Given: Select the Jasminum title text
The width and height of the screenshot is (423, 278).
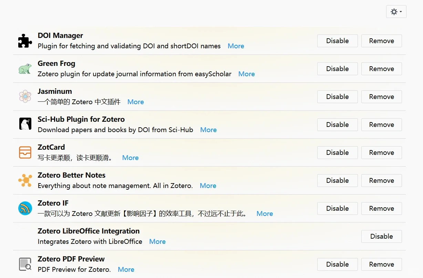Looking at the screenshot, I should click(55, 91).
